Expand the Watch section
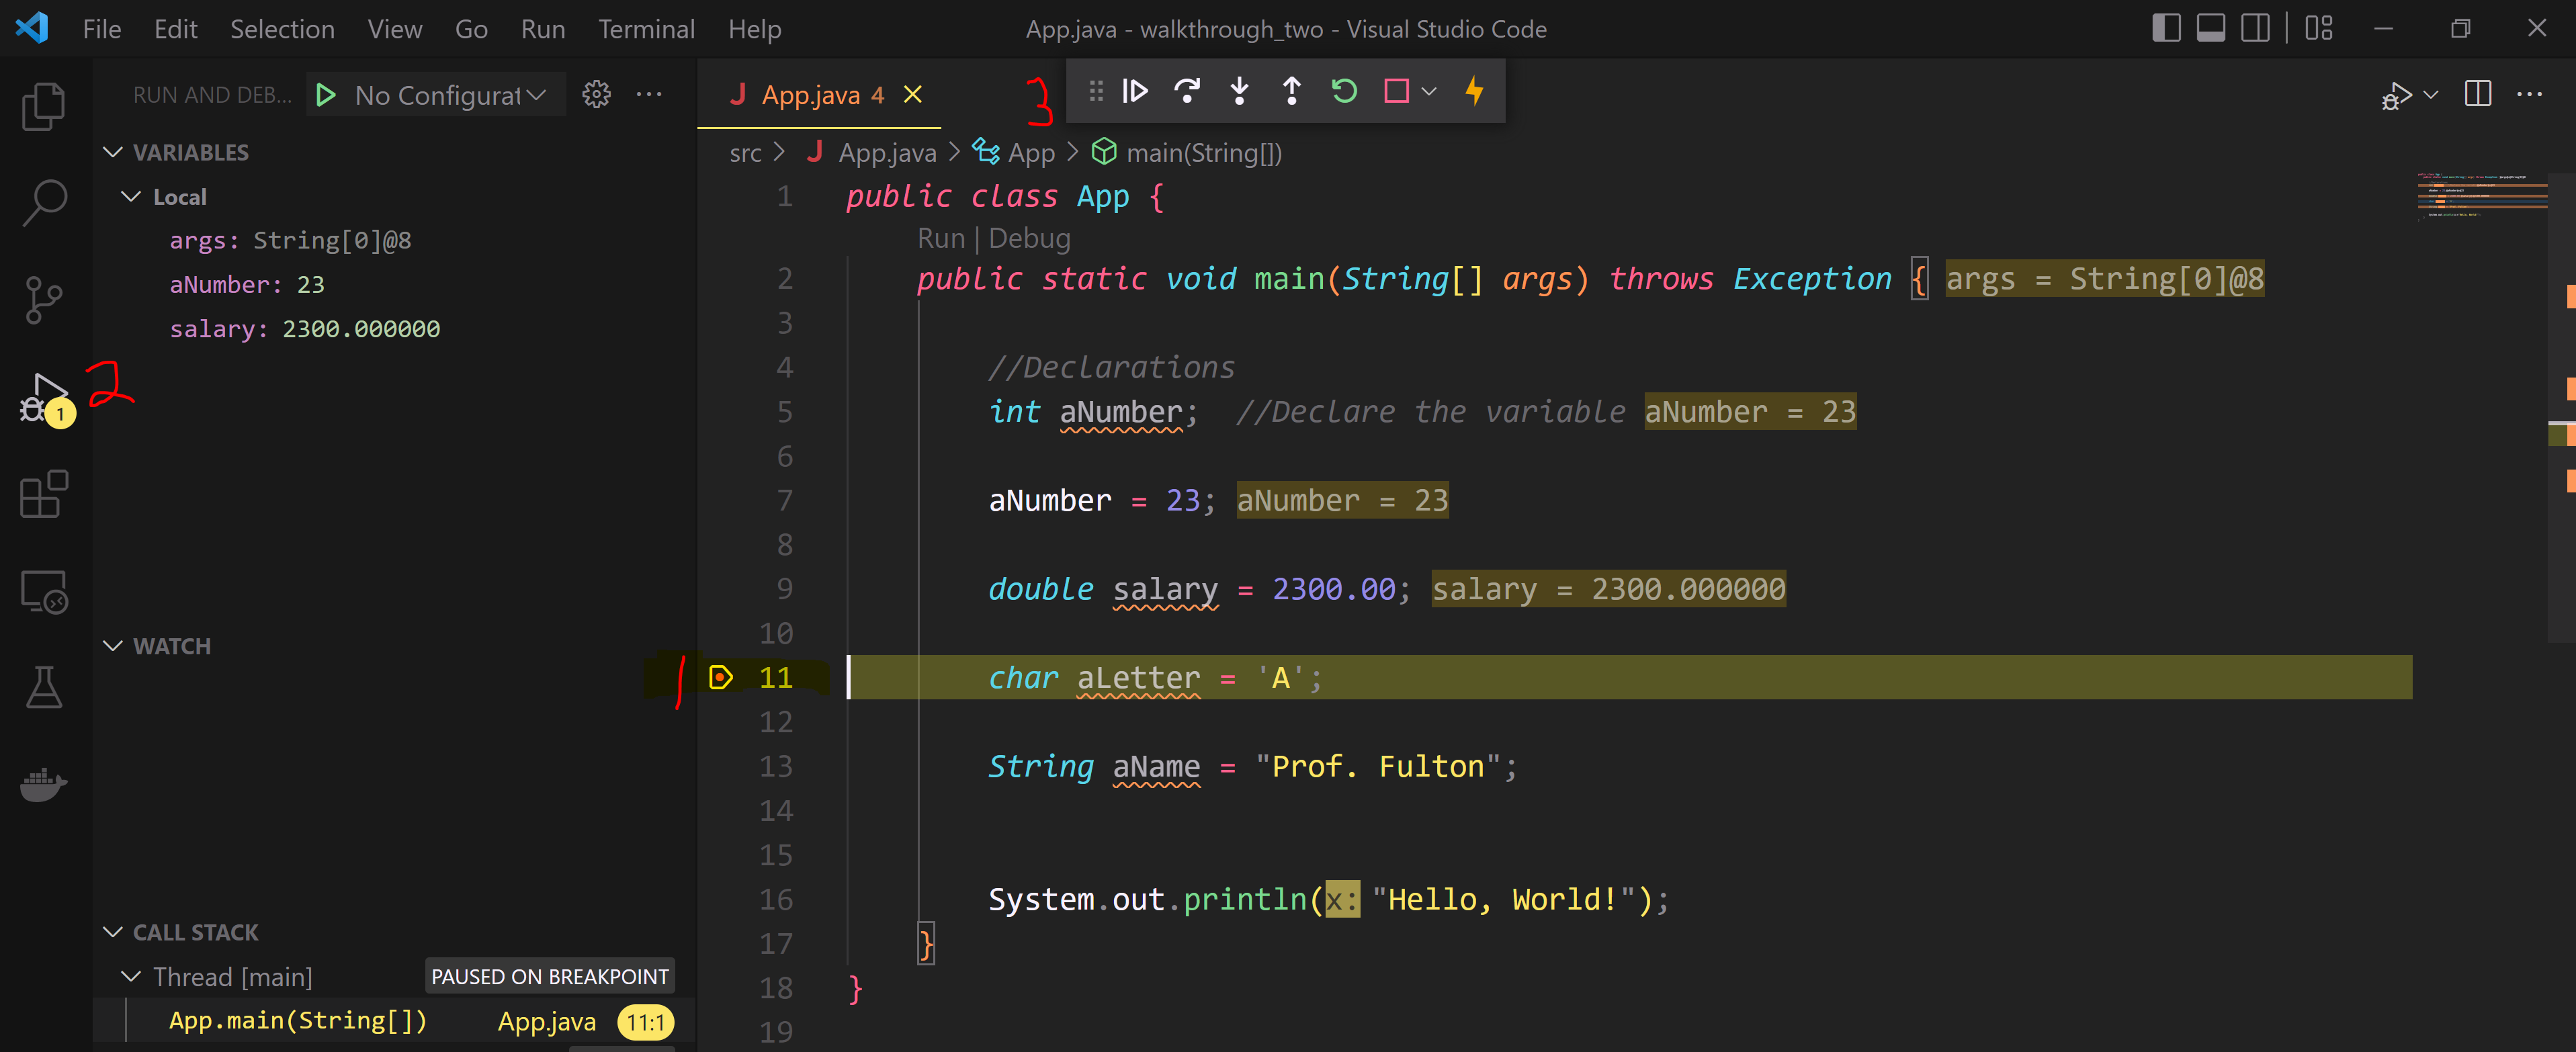The height and width of the screenshot is (1052, 2576). tap(113, 646)
